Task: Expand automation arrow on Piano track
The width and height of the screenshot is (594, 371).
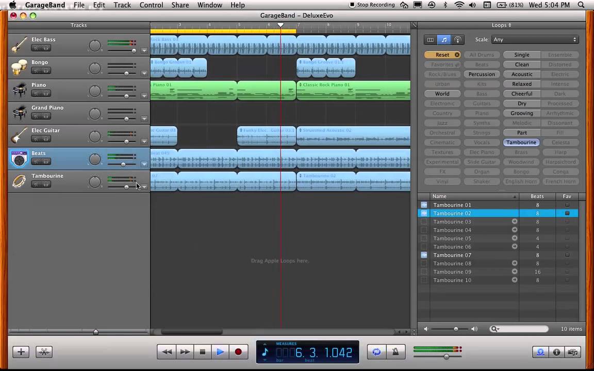Action: coord(144,96)
